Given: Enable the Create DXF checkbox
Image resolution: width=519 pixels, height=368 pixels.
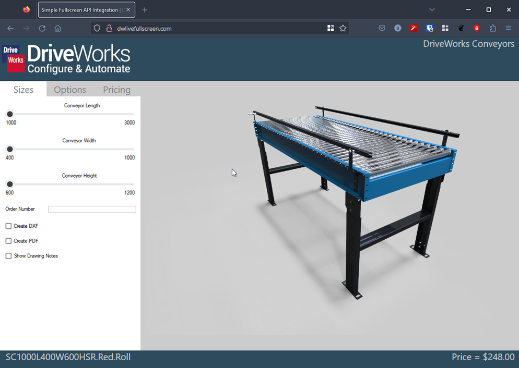Looking at the screenshot, I should pos(8,226).
